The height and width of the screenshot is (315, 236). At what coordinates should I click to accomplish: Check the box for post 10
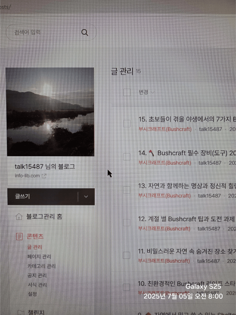click(x=126, y=287)
